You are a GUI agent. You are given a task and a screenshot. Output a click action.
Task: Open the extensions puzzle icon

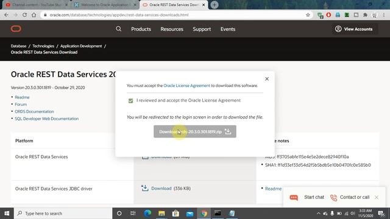[365, 15]
